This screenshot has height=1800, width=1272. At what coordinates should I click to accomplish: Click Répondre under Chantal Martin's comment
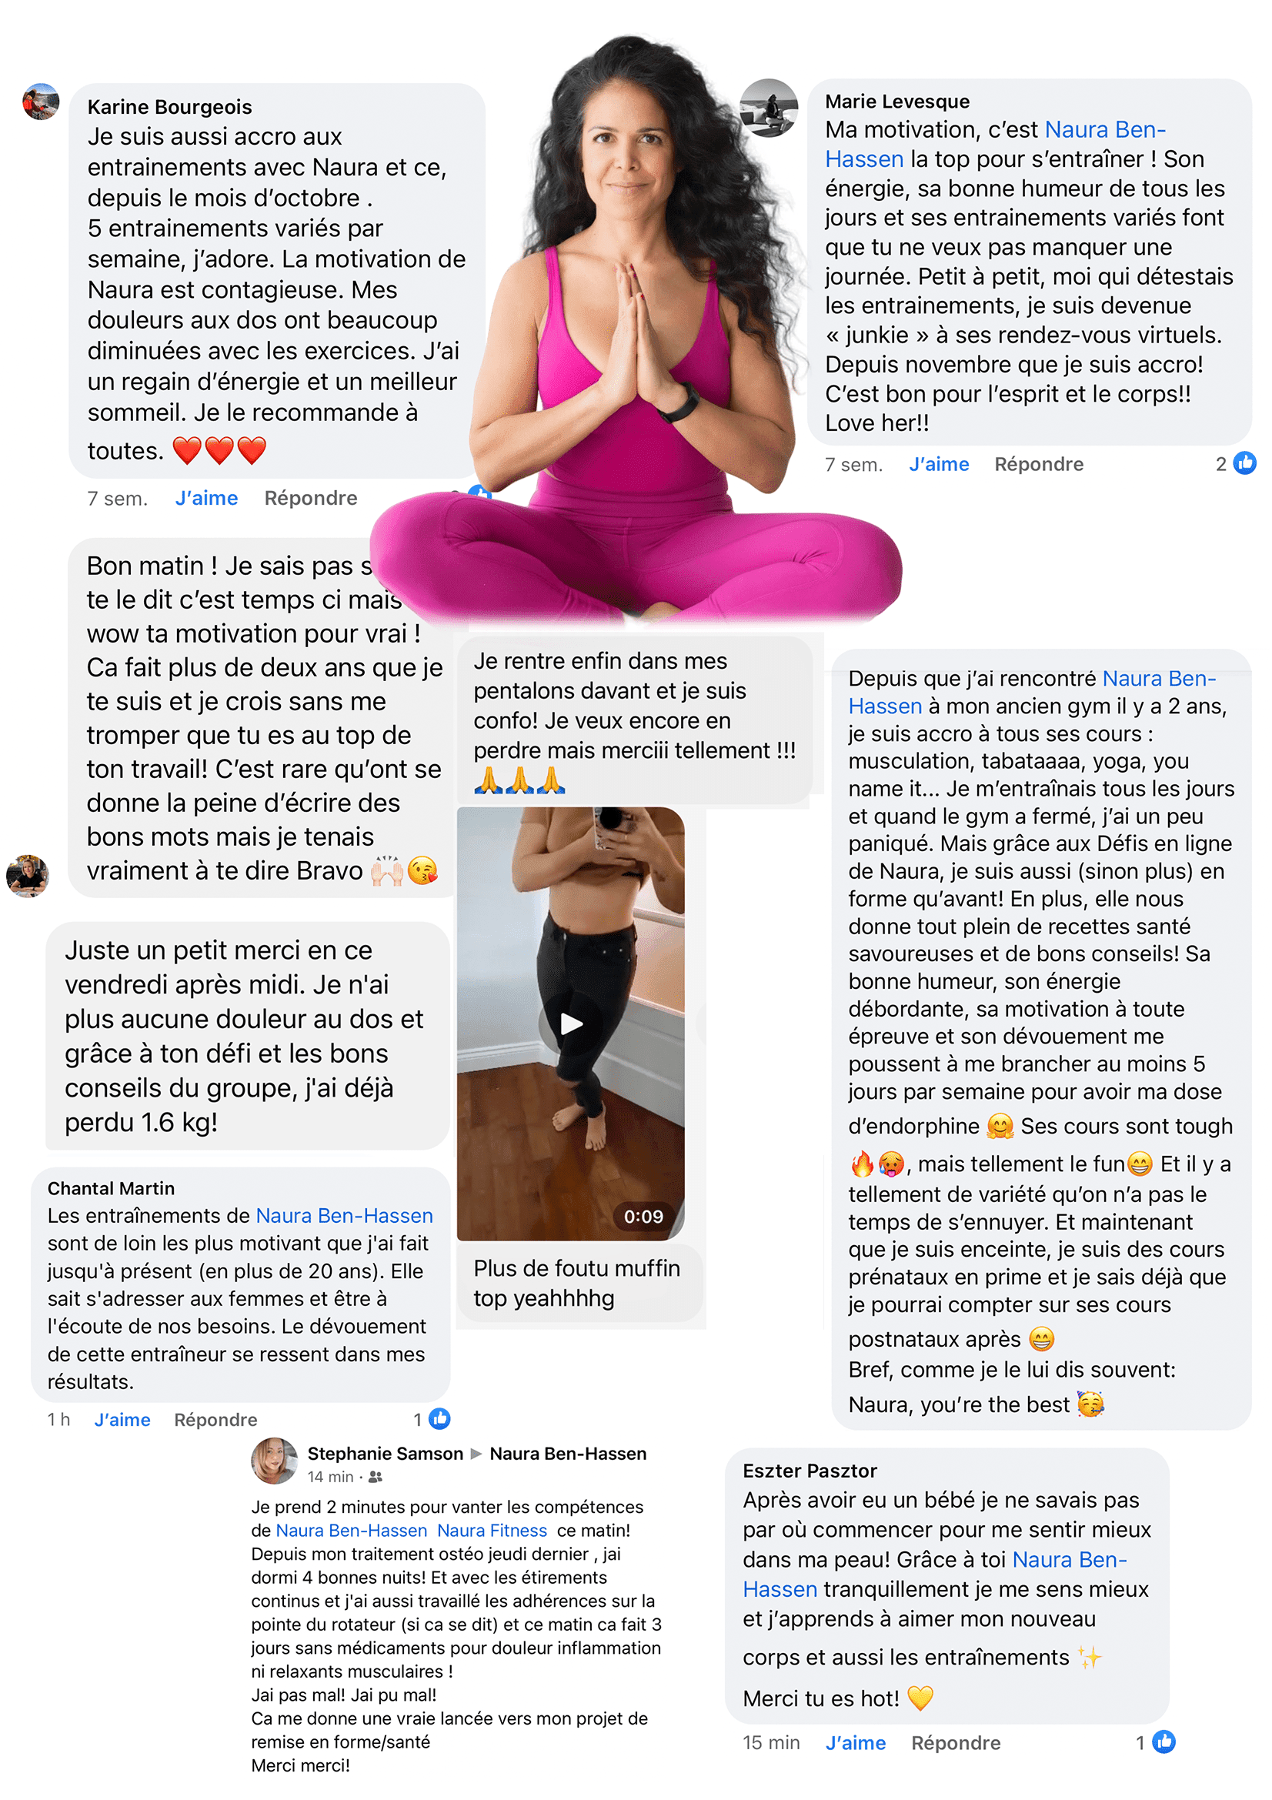pyautogui.click(x=215, y=1420)
